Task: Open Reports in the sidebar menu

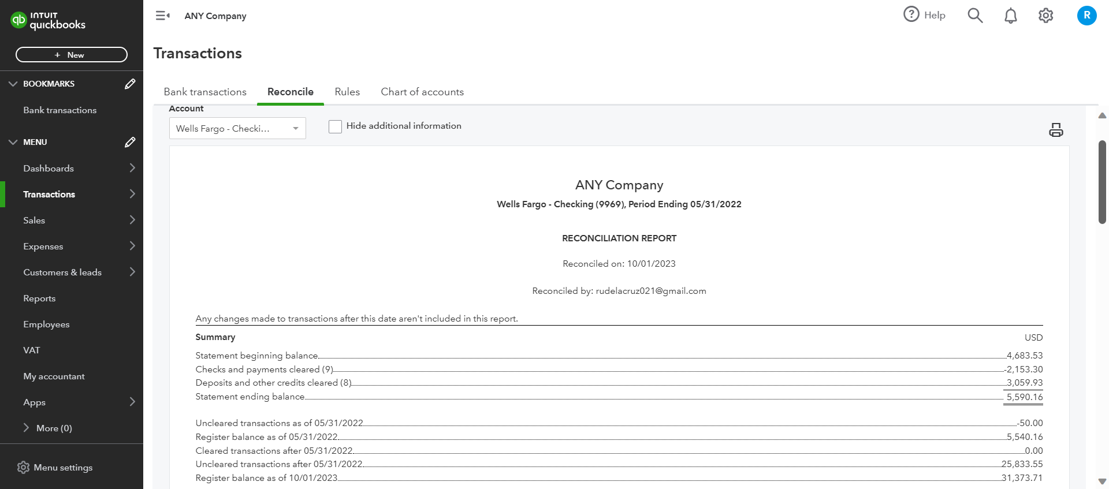Action: [39, 298]
